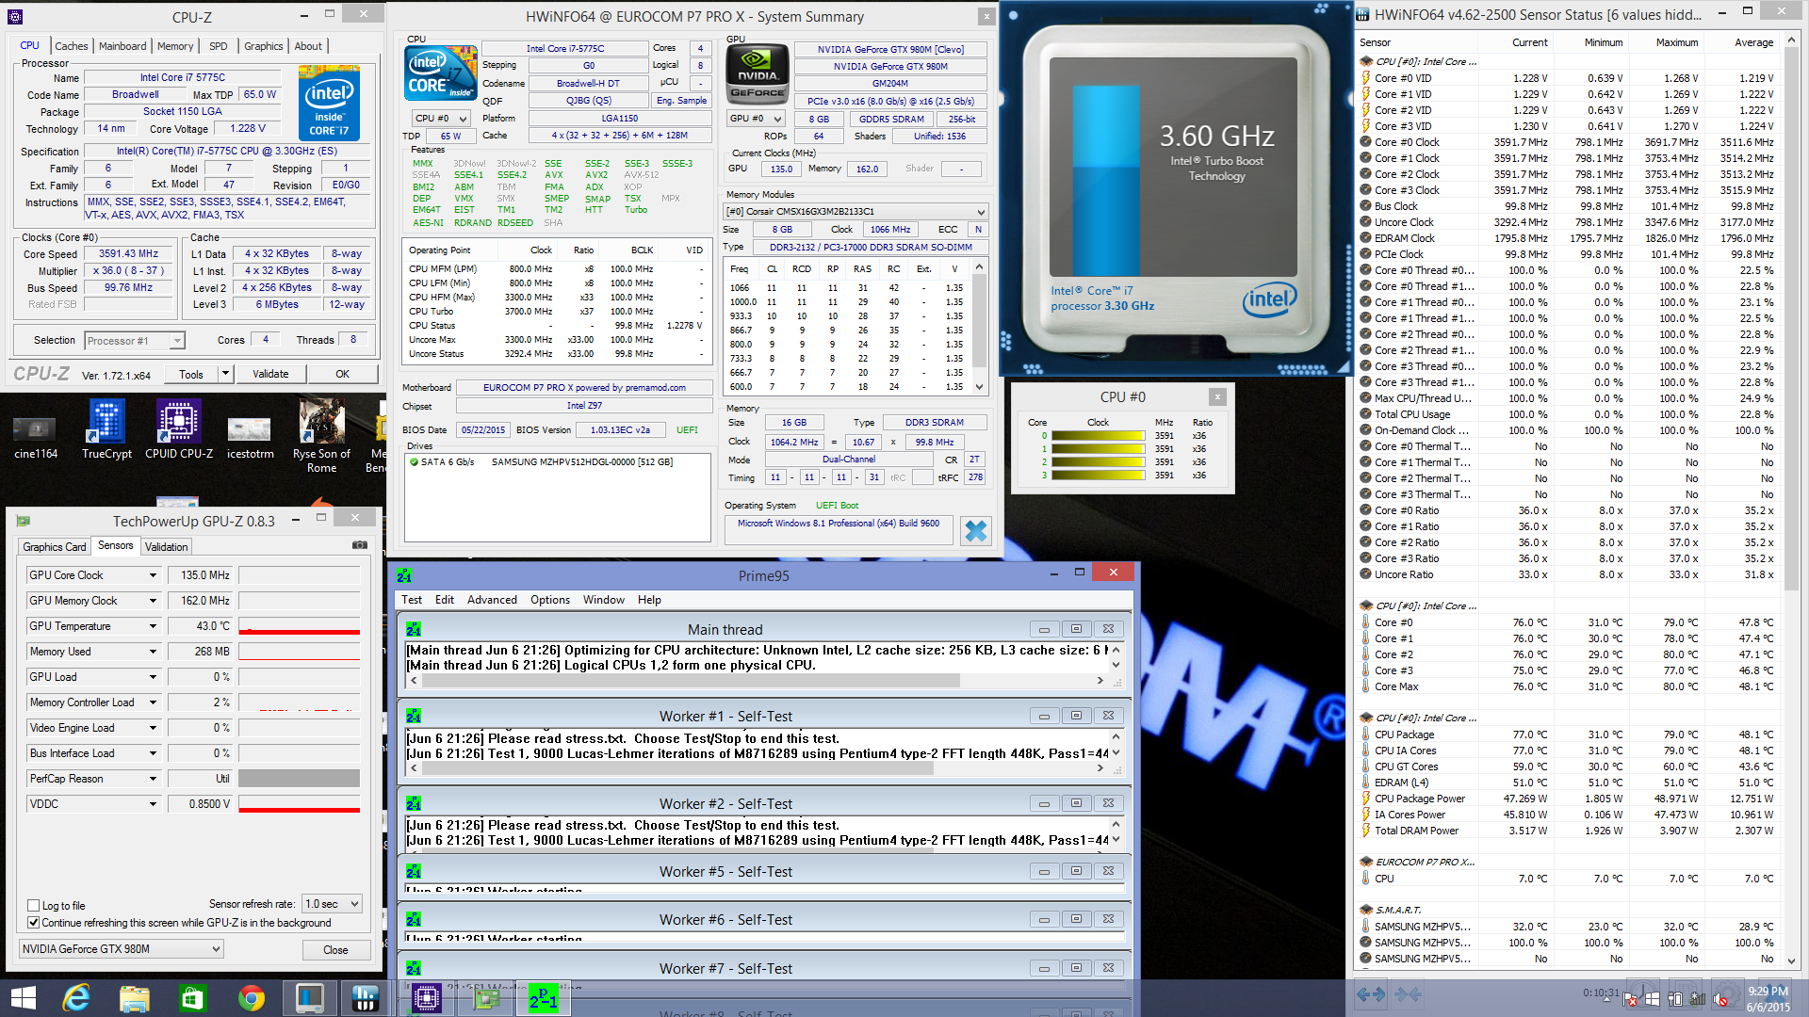Image resolution: width=1809 pixels, height=1017 pixels.
Task: Switch to the SPD tab in CPU-Z
Action: (218, 46)
